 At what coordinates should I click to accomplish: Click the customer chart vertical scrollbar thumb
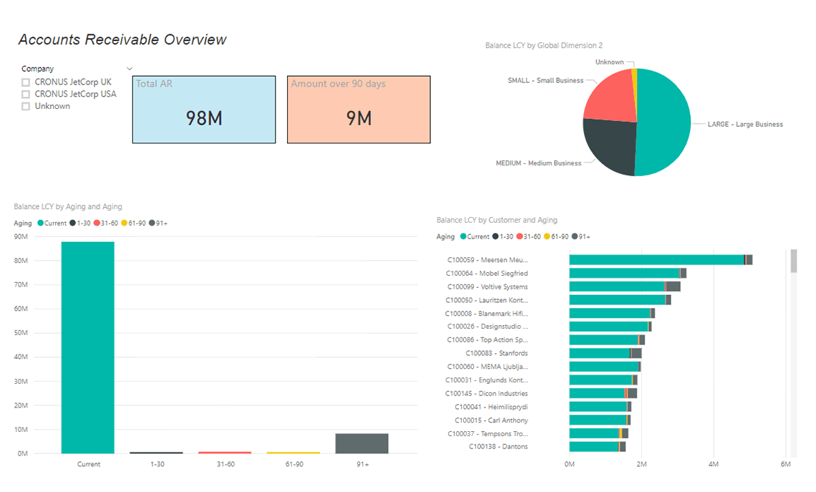click(794, 261)
